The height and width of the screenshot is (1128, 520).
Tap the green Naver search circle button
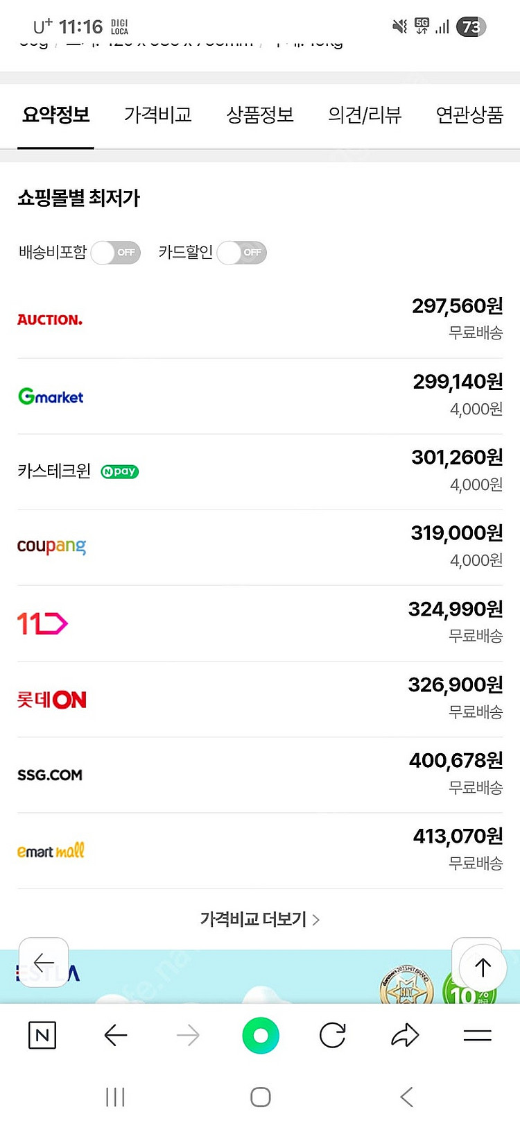tap(261, 1036)
